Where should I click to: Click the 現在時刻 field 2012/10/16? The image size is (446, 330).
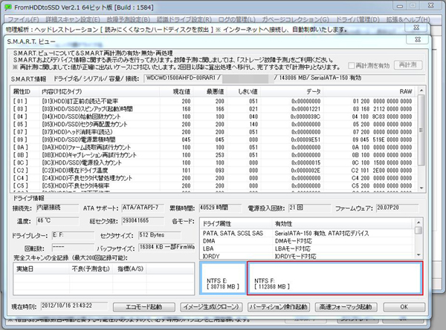tap(74, 306)
